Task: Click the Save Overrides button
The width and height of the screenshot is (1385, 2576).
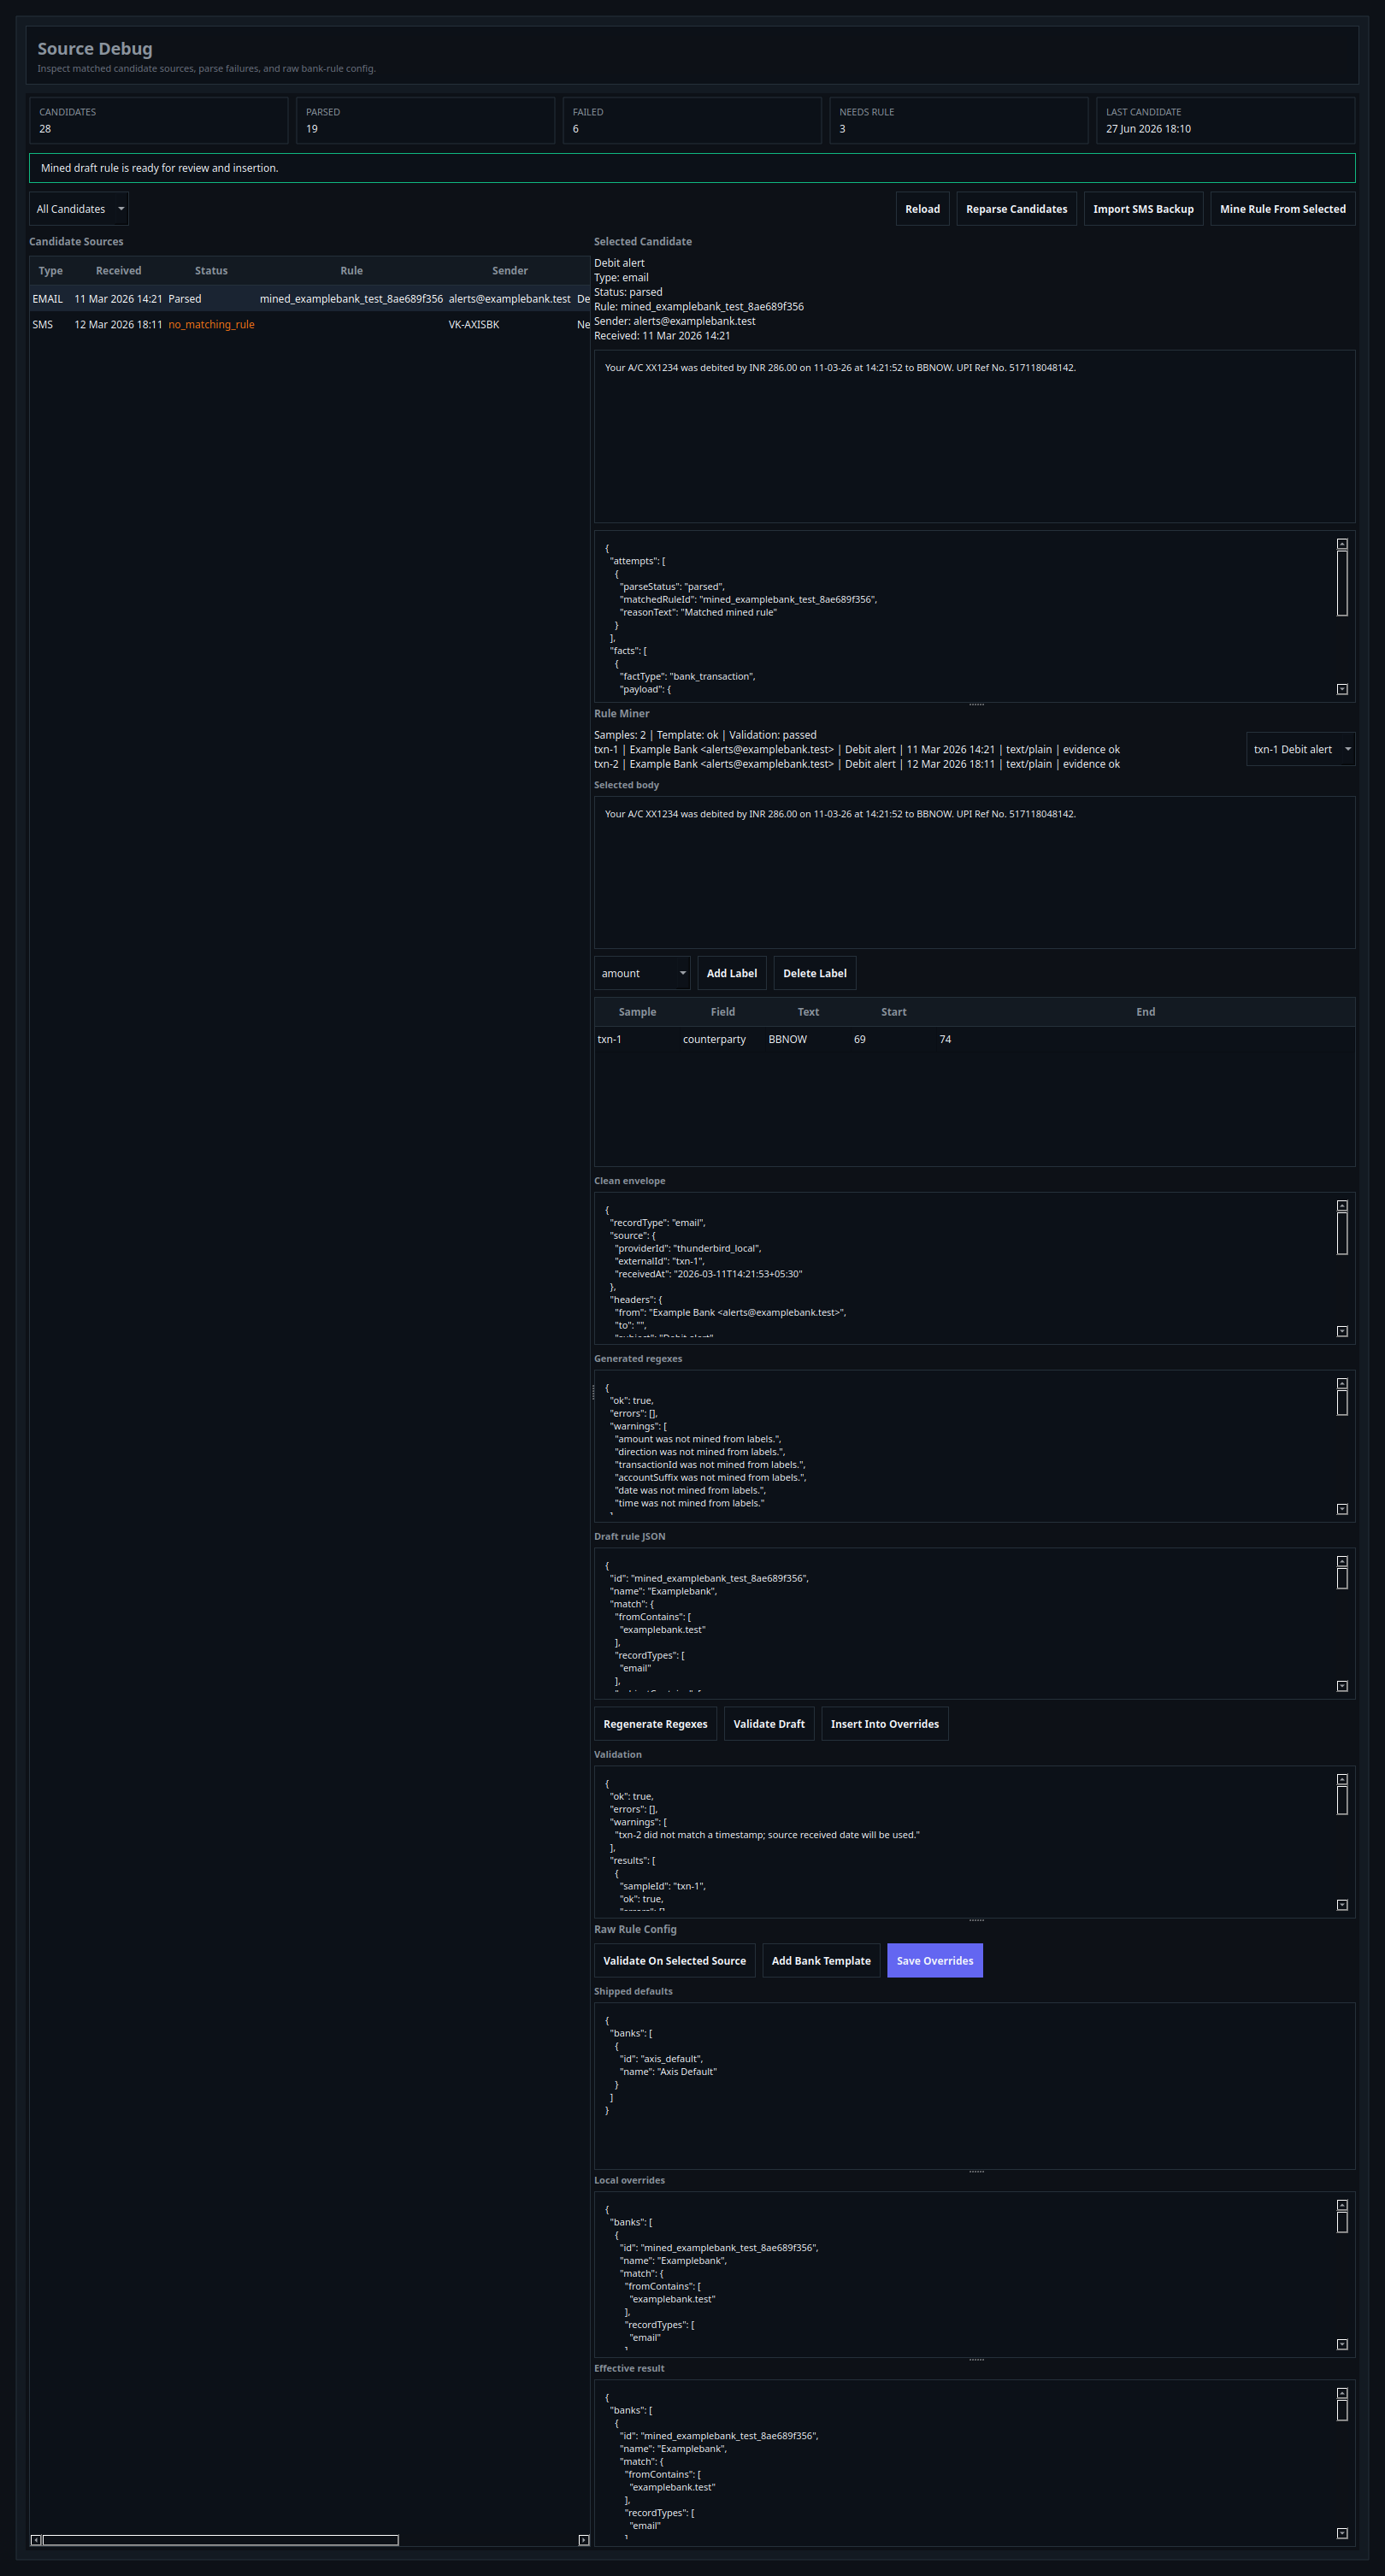Action: tap(935, 1961)
